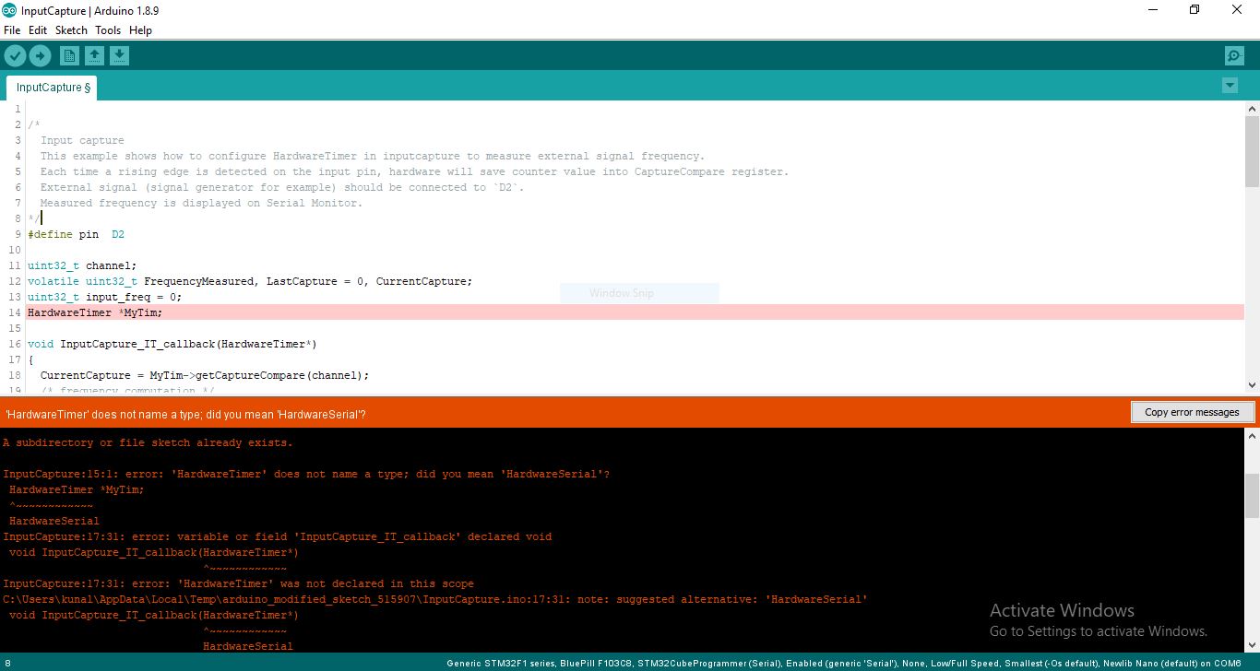This screenshot has width=1260, height=671.
Task: Click the scrollbar's down arrow
Action: pyautogui.click(x=1252, y=385)
